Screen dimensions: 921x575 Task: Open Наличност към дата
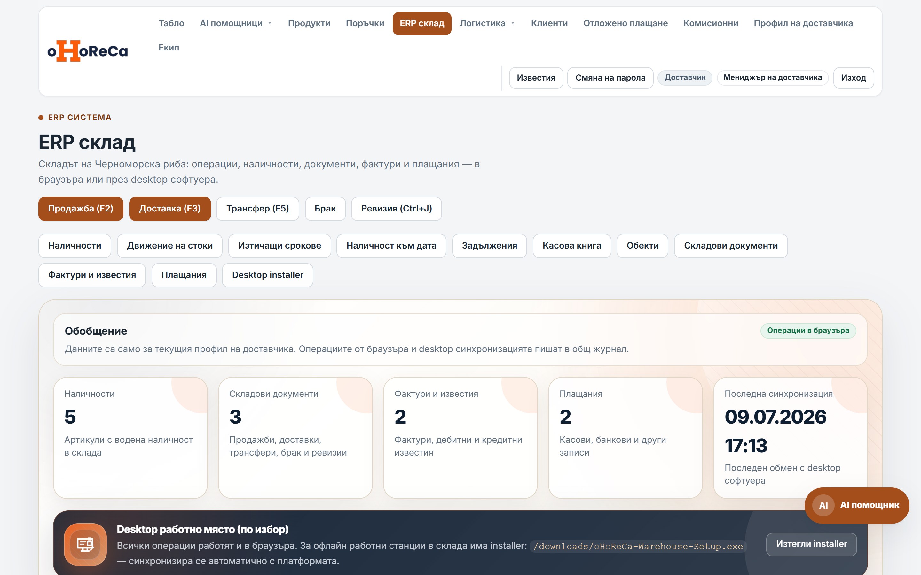point(391,246)
